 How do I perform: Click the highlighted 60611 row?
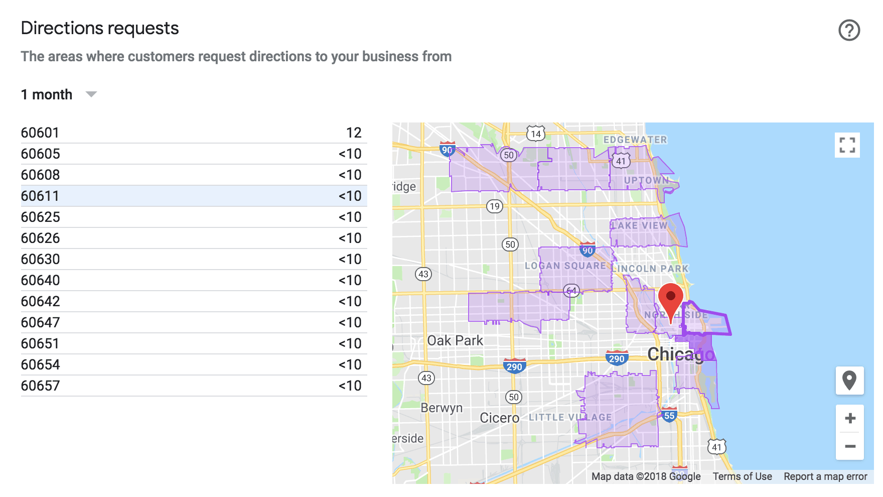194,196
